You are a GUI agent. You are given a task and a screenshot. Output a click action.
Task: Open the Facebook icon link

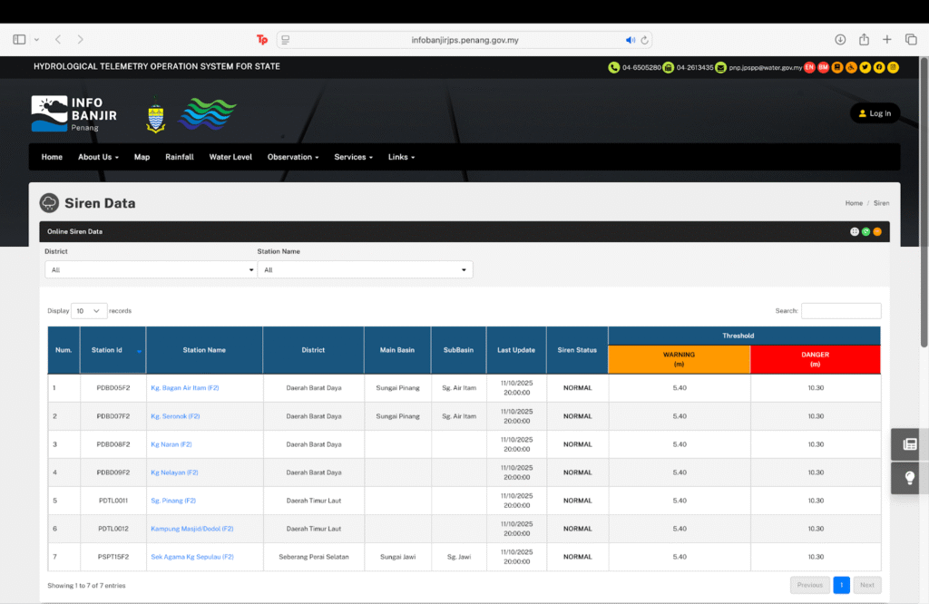pyautogui.click(x=879, y=67)
